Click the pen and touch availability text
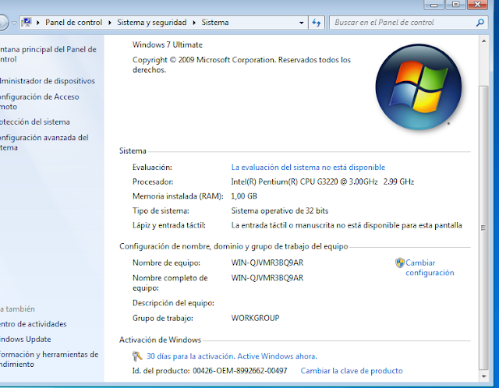Image resolution: width=499 pixels, height=388 pixels. click(346, 225)
